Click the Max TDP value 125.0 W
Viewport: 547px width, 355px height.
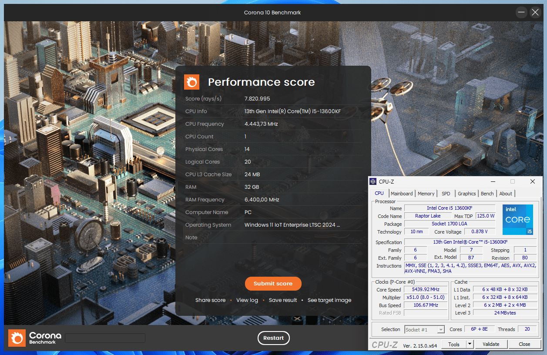pyautogui.click(x=486, y=216)
